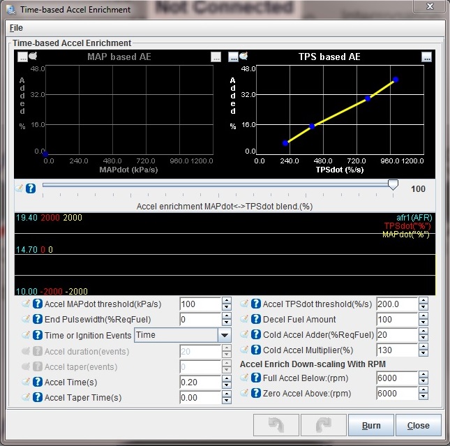Click the MAP based AE top-left ellipsis button
The width and height of the screenshot is (450, 446).
[22, 57]
